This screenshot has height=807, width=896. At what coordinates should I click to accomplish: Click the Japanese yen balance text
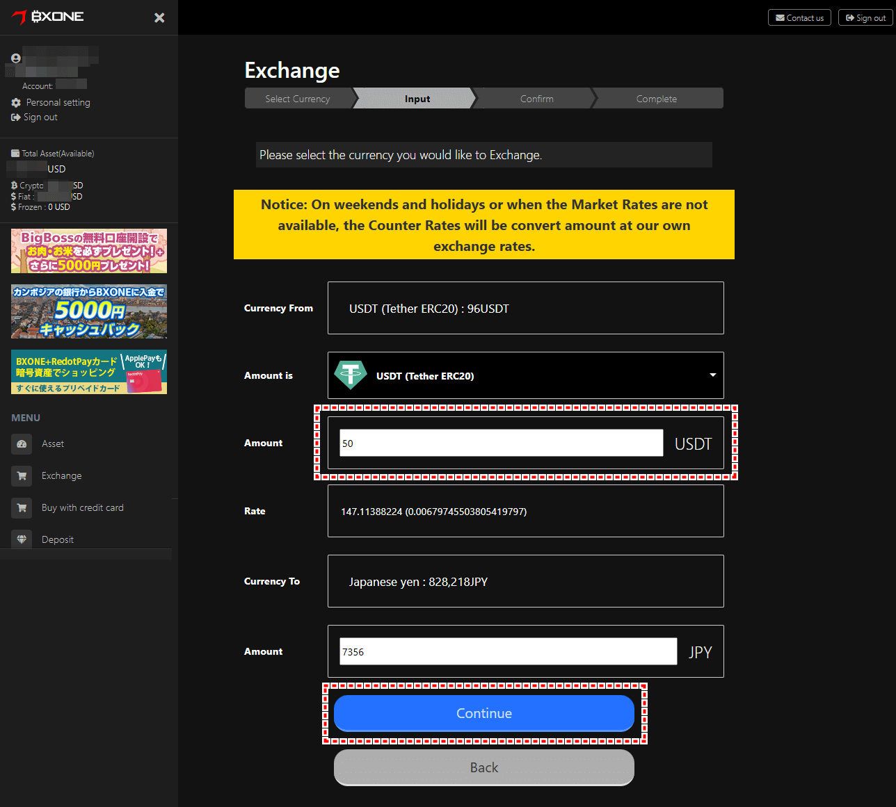[x=418, y=582]
